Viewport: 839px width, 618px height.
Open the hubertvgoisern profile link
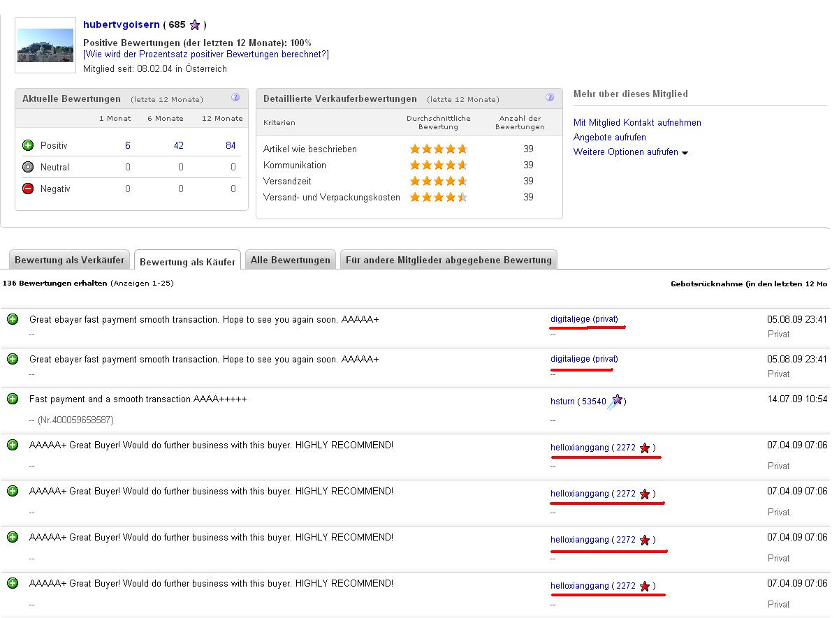(x=121, y=24)
